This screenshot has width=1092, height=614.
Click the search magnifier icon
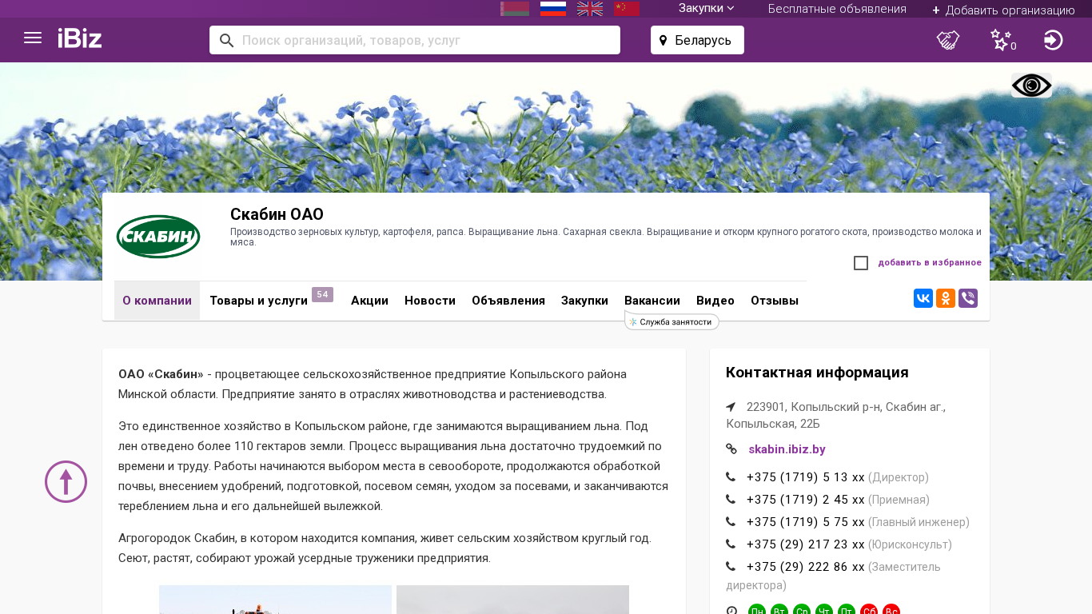(x=226, y=41)
